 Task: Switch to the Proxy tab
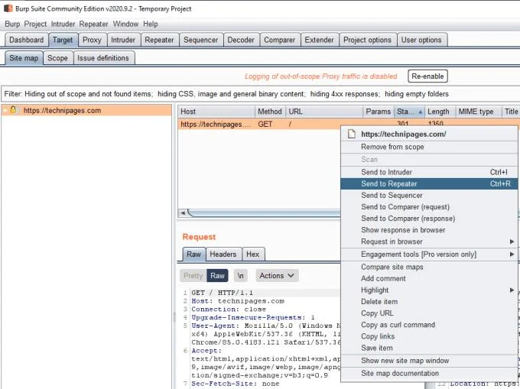(93, 40)
